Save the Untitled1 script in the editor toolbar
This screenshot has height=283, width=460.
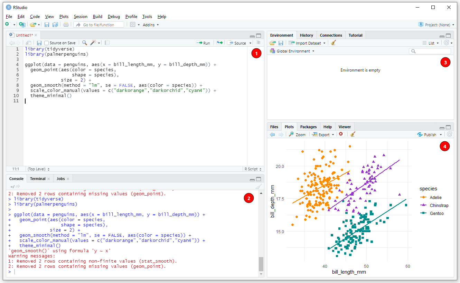pyautogui.click(x=39, y=43)
